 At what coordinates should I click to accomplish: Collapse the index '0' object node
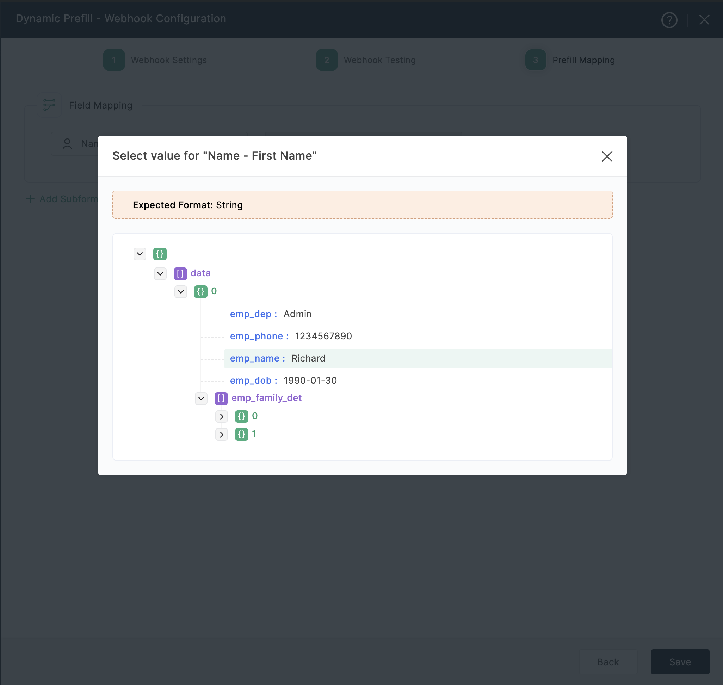(181, 292)
